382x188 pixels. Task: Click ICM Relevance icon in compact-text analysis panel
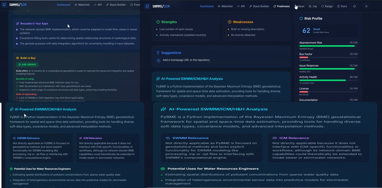(81, 138)
